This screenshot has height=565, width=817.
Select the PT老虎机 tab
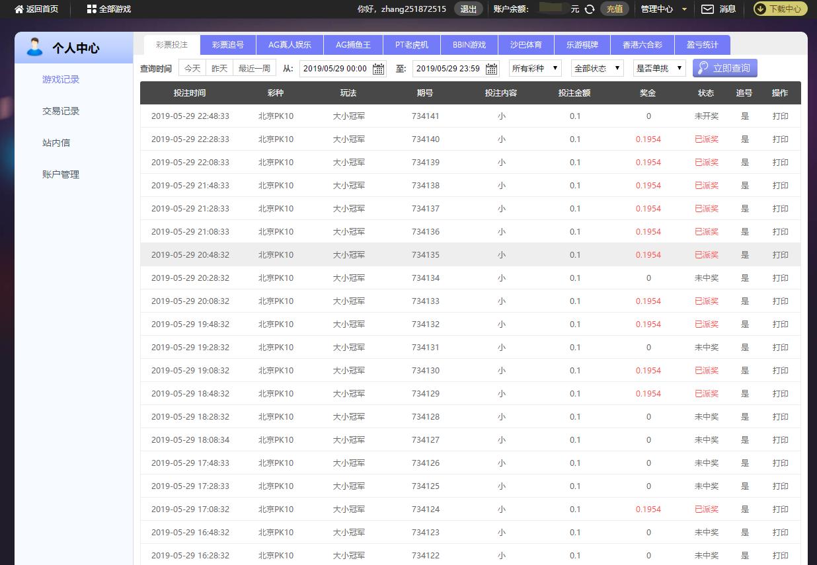click(412, 45)
